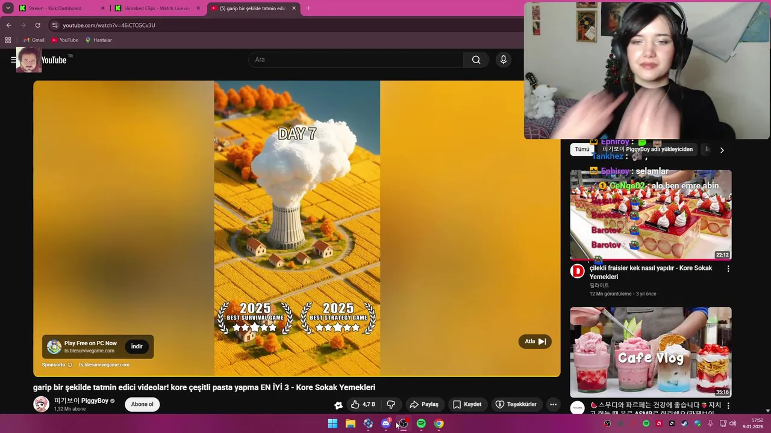Select the PiggyBoy adlı yükleyiciden chip
This screenshot has height=433, width=771.
pyautogui.click(x=648, y=149)
